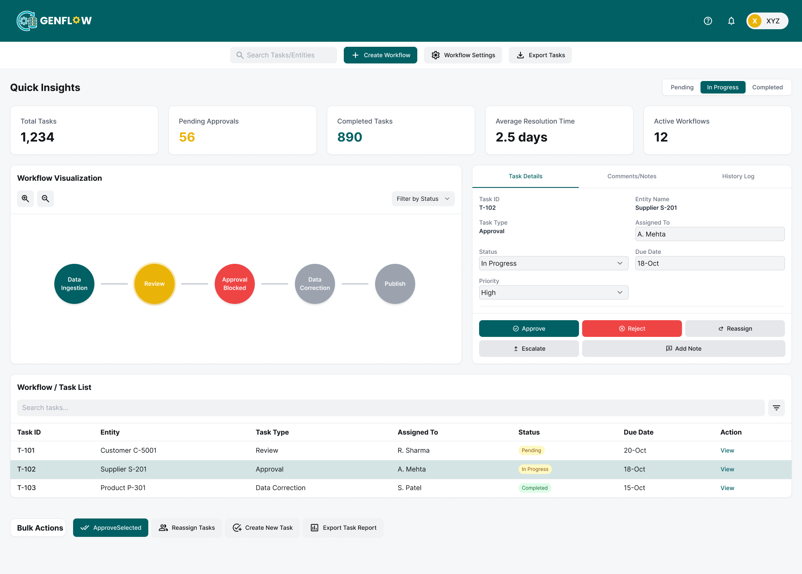This screenshot has width=802, height=574.
Task: Zoom in on workflow visualization
Action: pyautogui.click(x=25, y=199)
